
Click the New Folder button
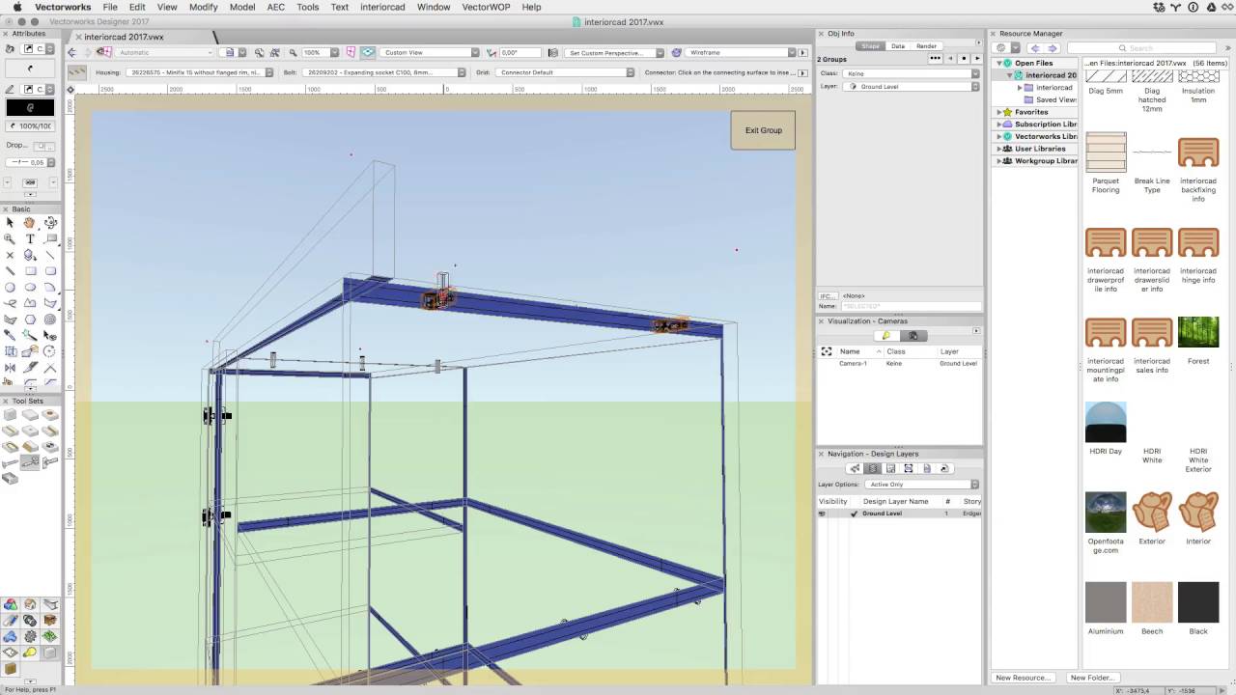click(x=1092, y=678)
